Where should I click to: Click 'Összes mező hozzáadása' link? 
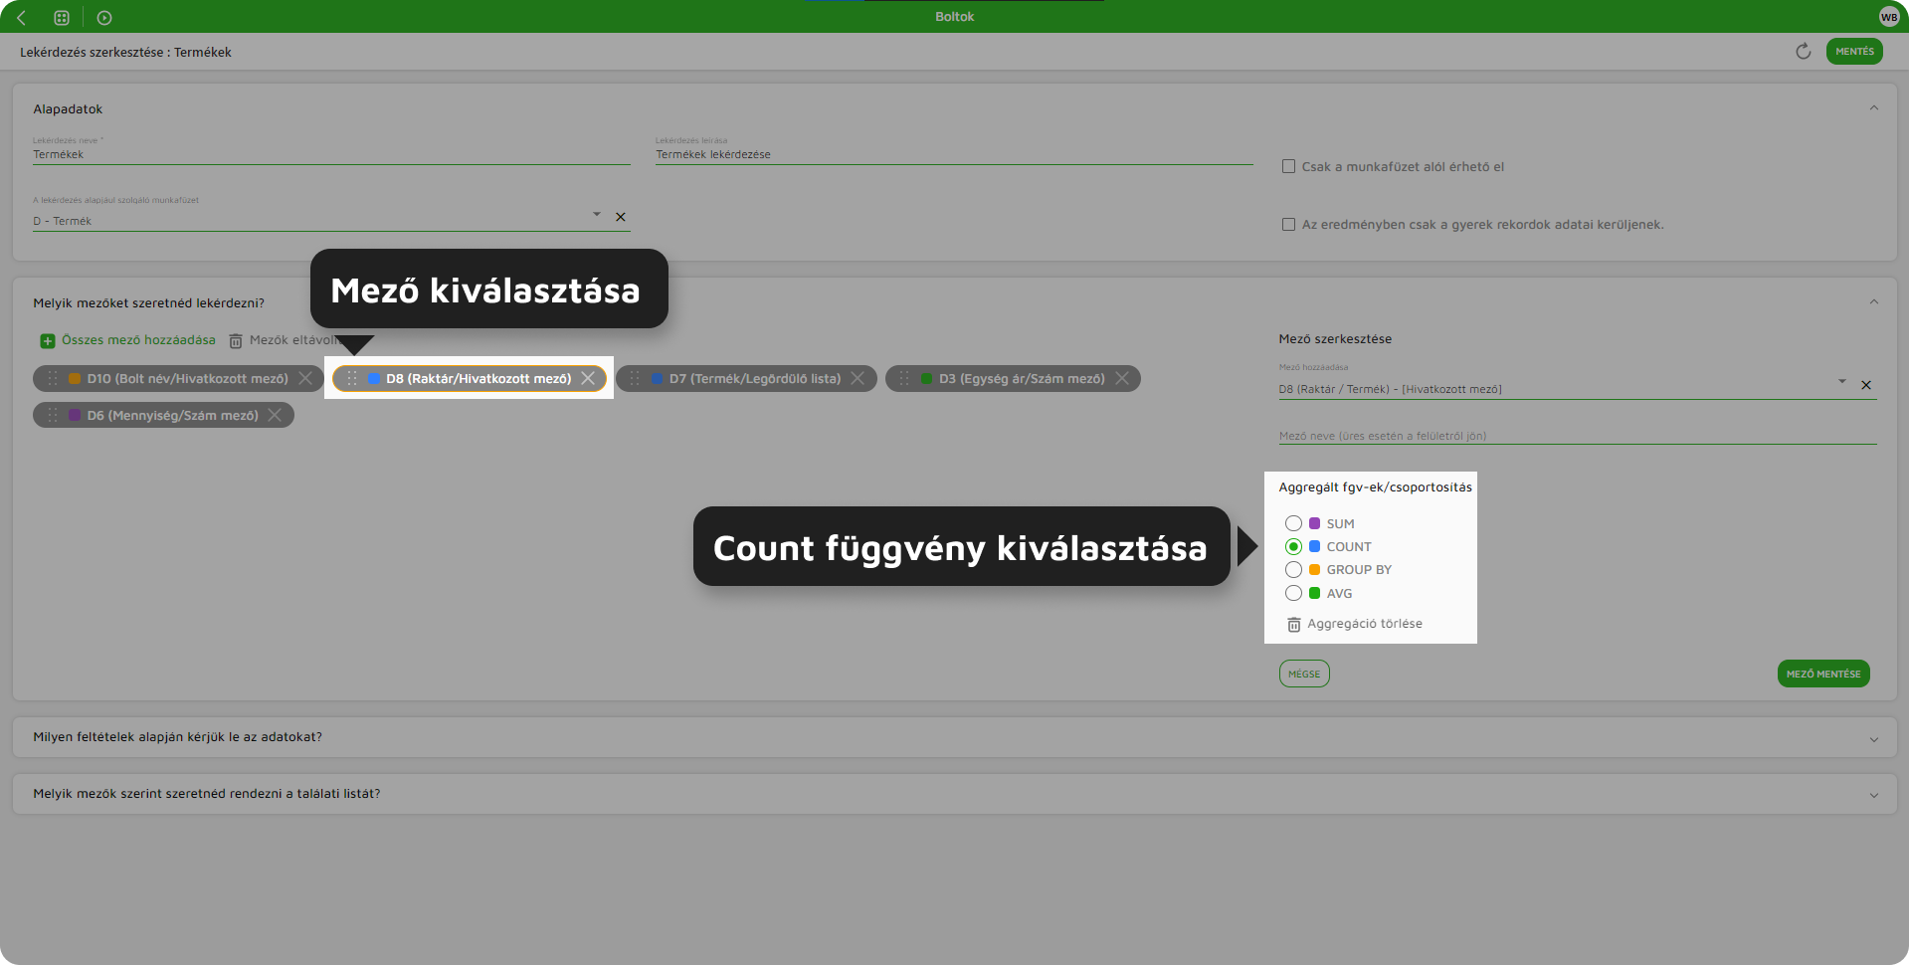(x=138, y=340)
